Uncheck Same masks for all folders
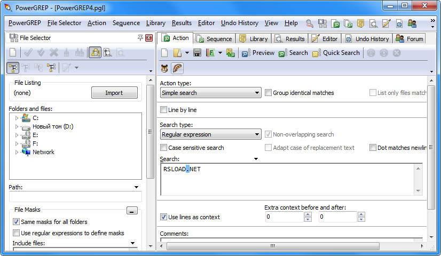Image resolution: width=441 pixels, height=256 pixels. tap(17, 222)
